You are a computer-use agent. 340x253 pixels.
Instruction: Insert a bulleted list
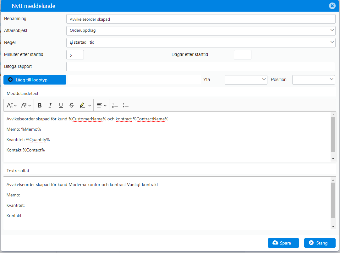[126, 105]
